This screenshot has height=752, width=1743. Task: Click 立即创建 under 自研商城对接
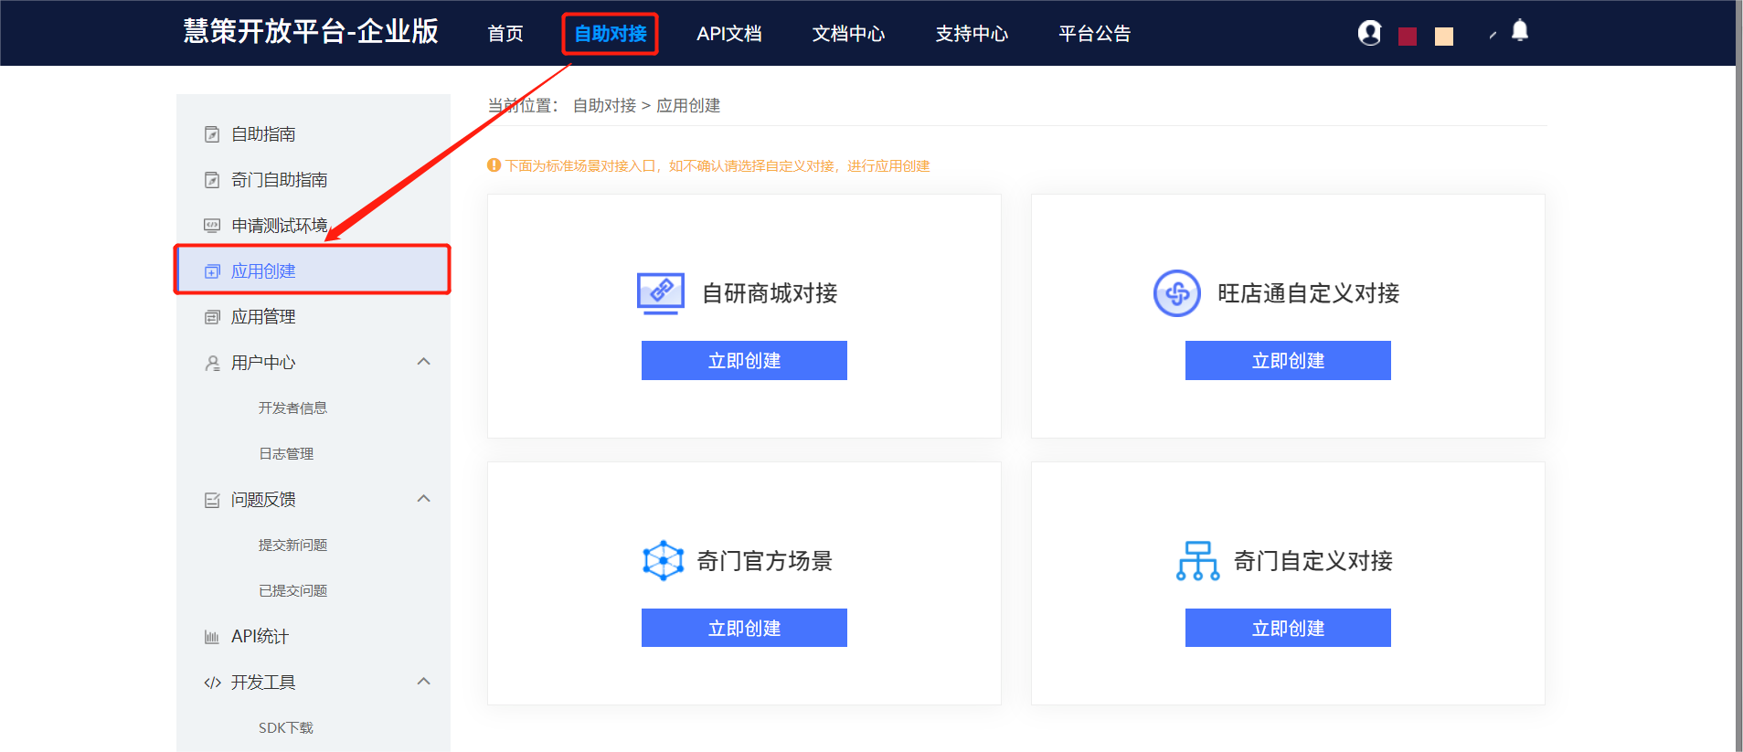point(744,361)
